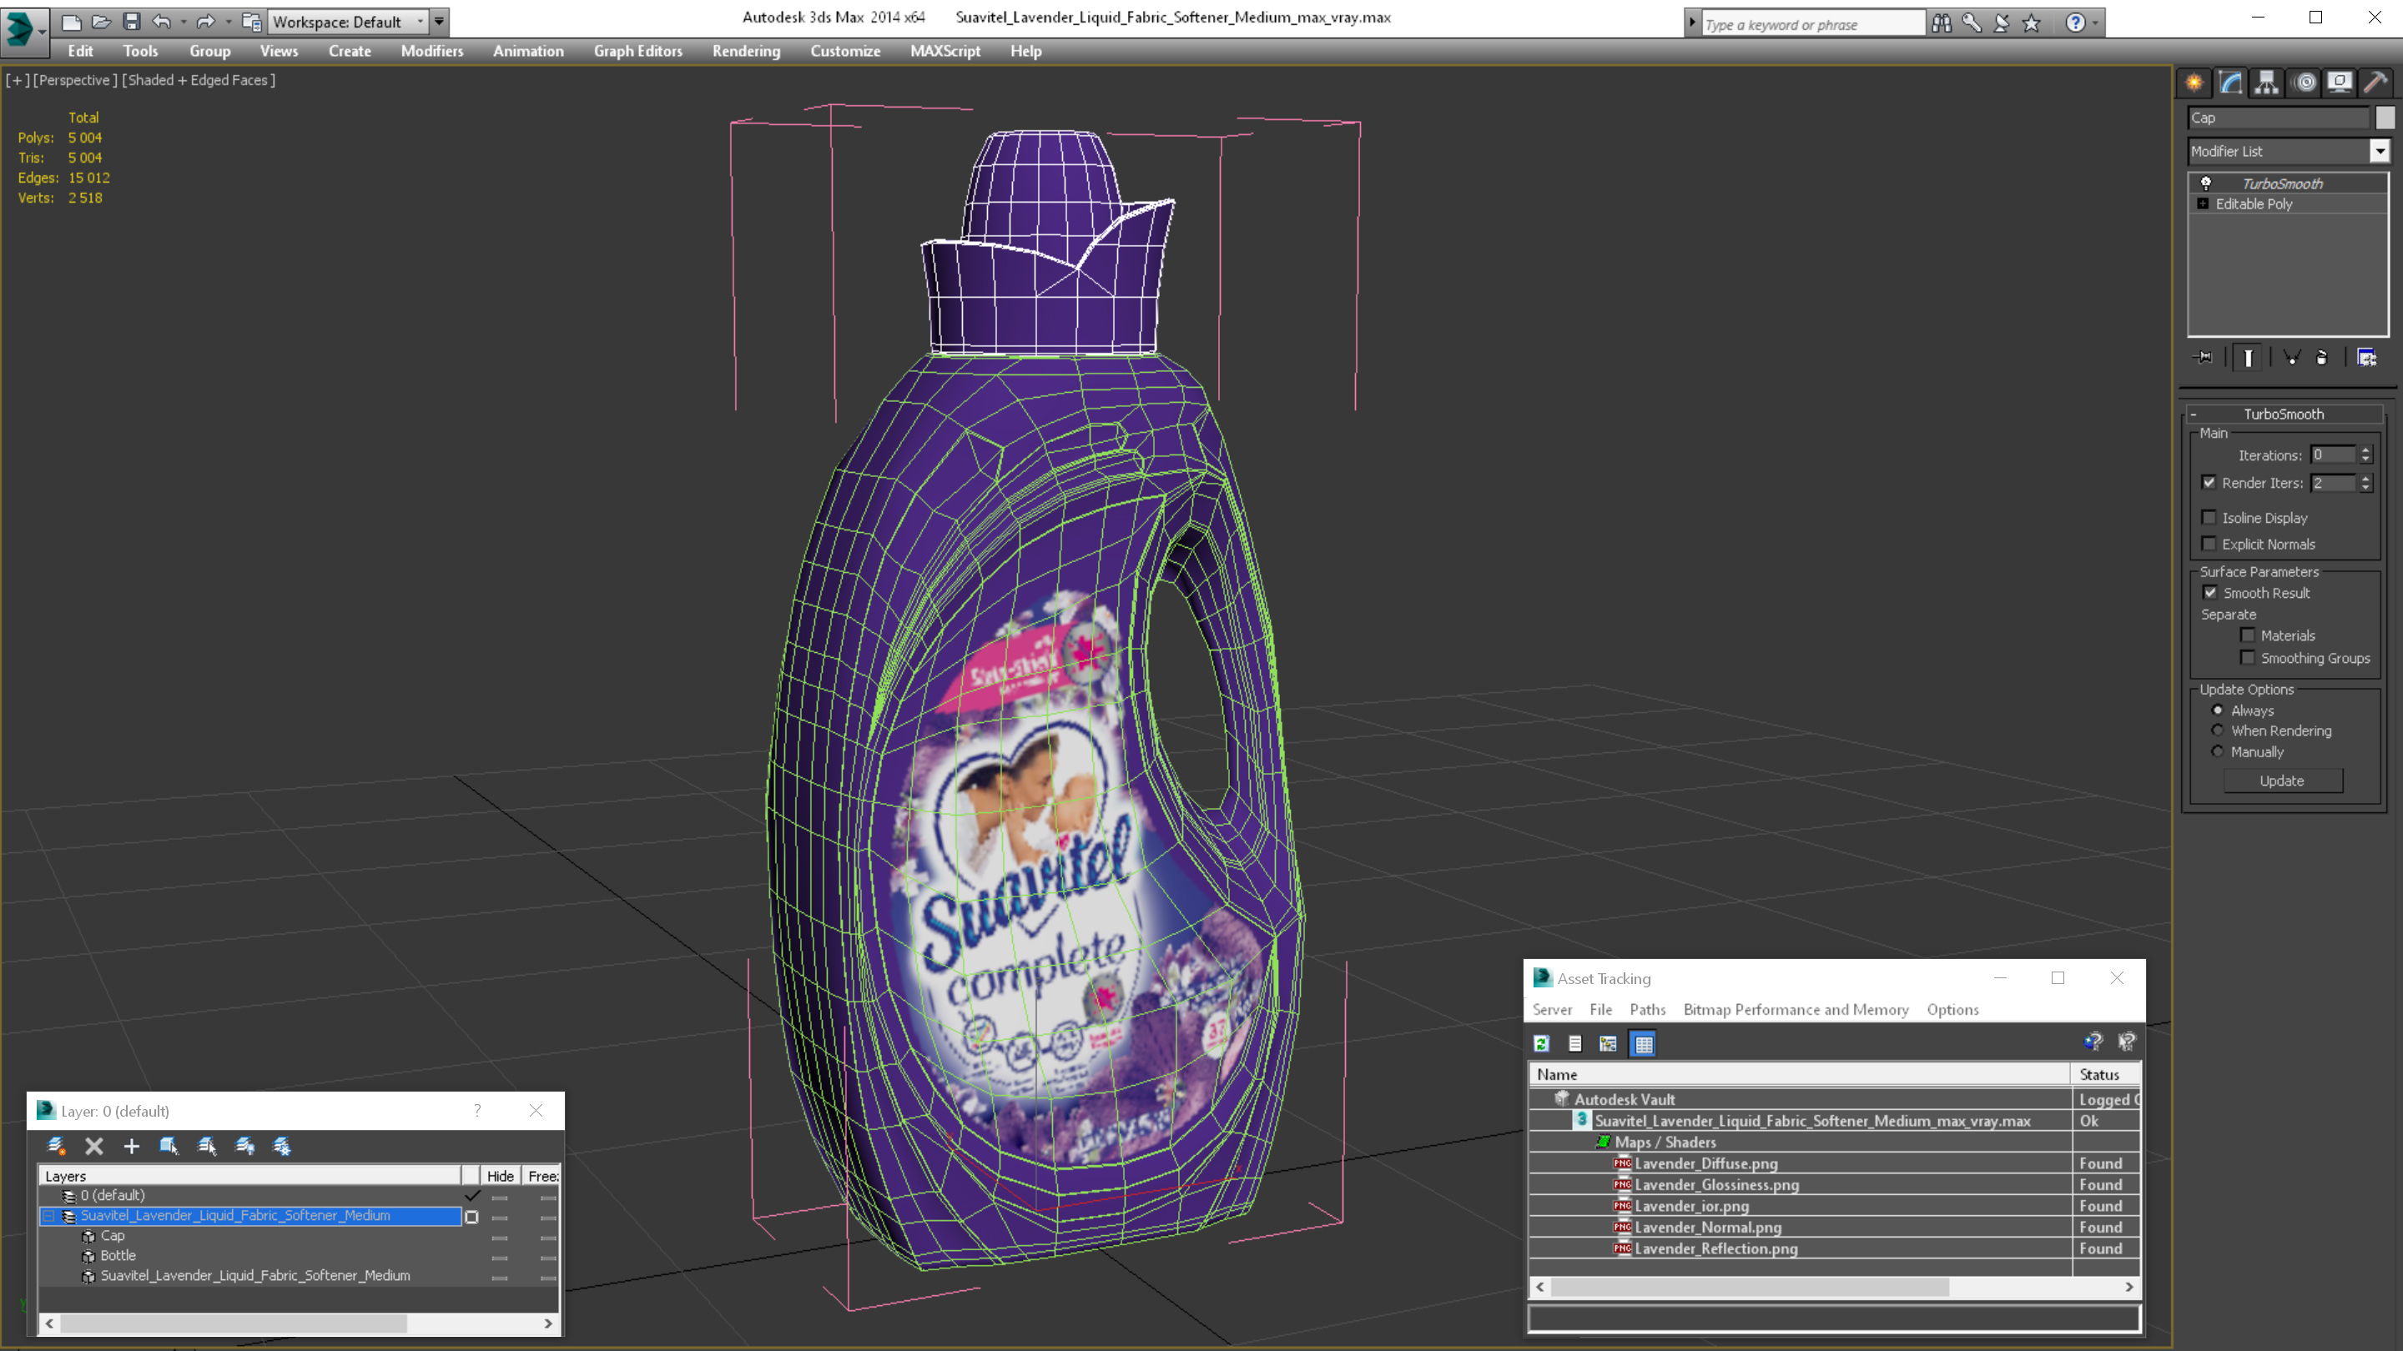Click the Project Folder icon beside Workspace

[251, 22]
